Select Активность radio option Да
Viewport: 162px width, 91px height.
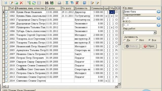pos(125,40)
